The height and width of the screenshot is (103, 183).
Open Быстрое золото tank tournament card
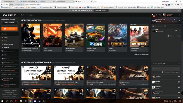pyautogui.click(x=134, y=75)
